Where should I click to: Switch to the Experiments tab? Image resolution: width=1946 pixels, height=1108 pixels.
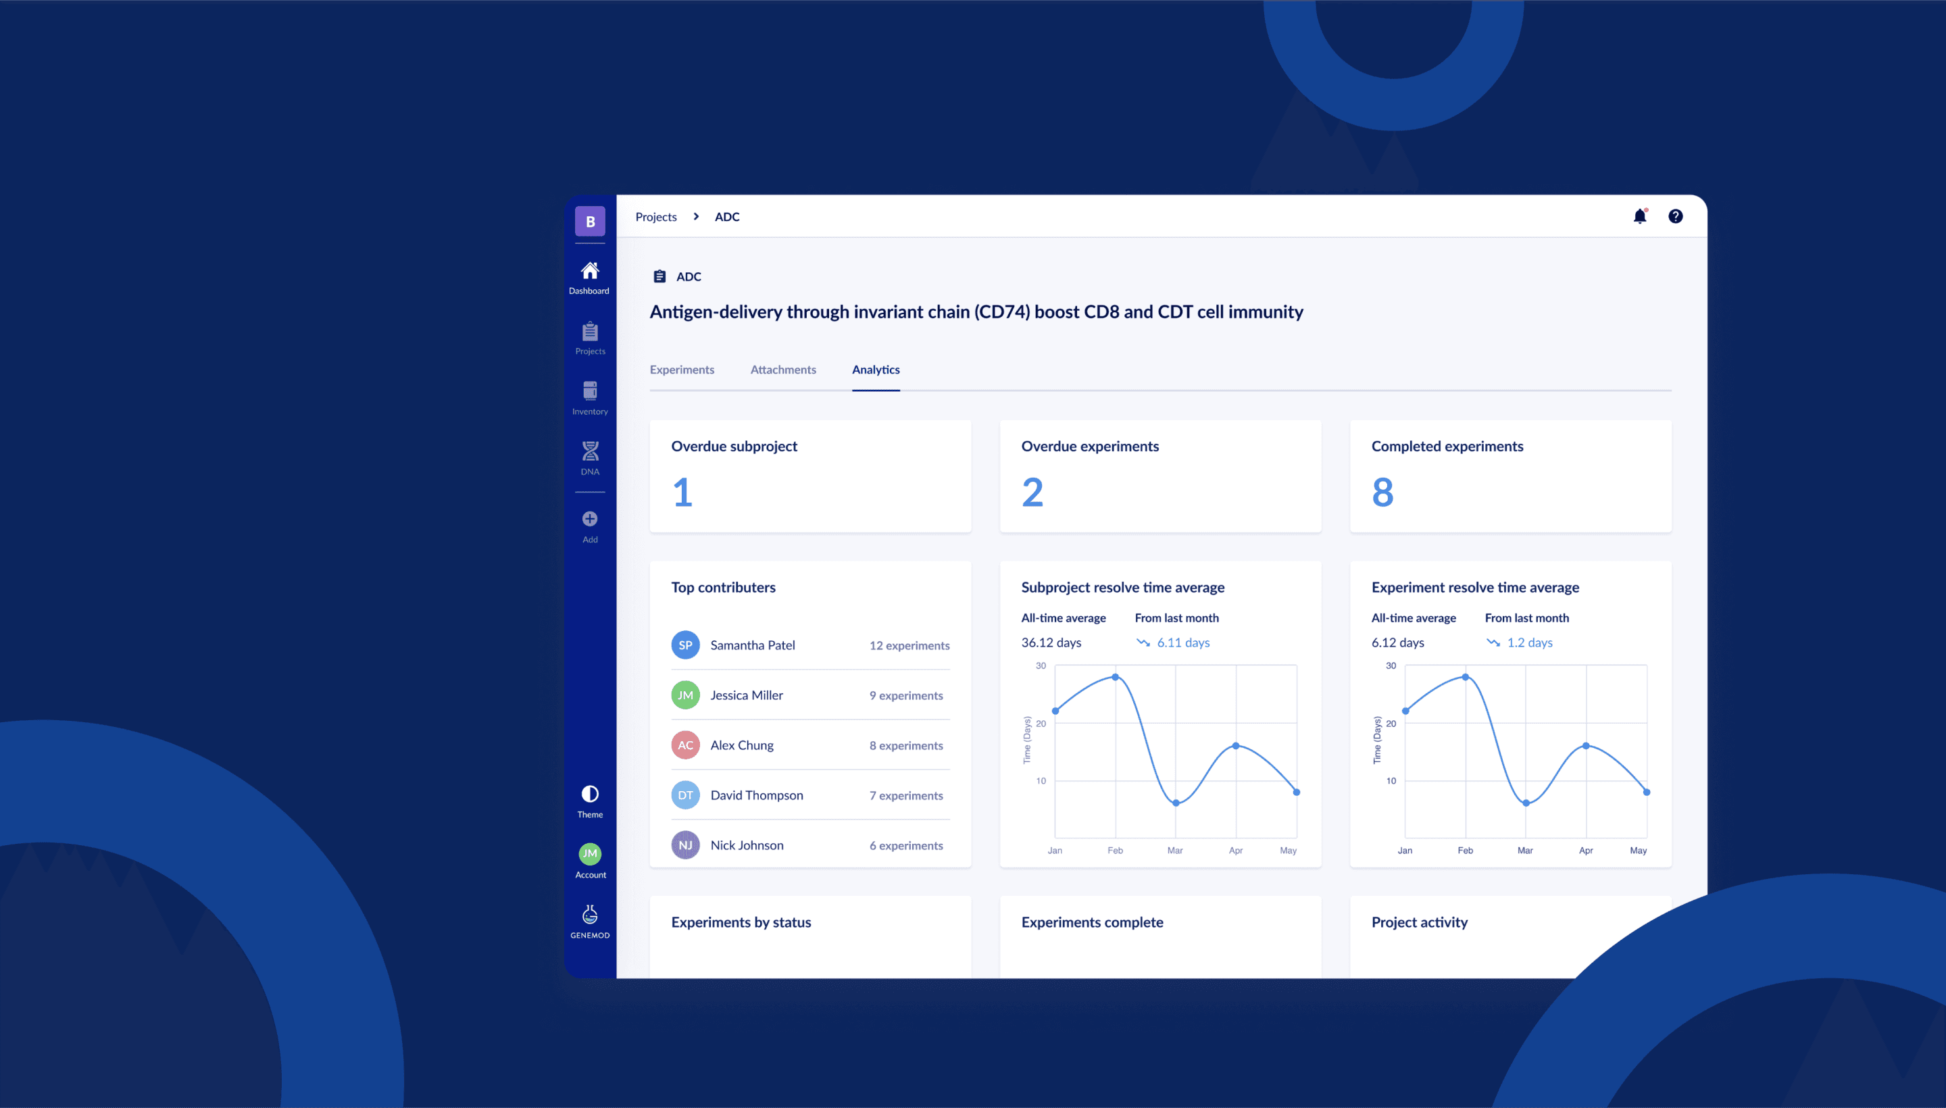pyautogui.click(x=682, y=370)
